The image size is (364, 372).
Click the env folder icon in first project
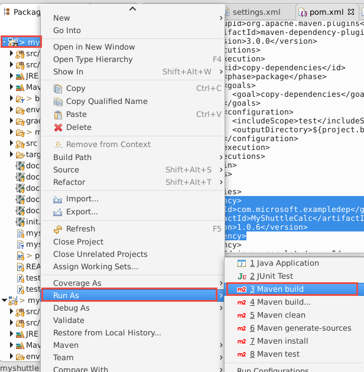tap(20, 110)
